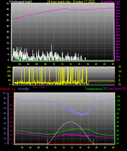Viewport: 127px width, 151px height.
Task: Click windspeed axis value 35
Action: point(8,20)
